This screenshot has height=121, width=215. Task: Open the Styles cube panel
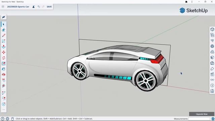tap(212, 57)
